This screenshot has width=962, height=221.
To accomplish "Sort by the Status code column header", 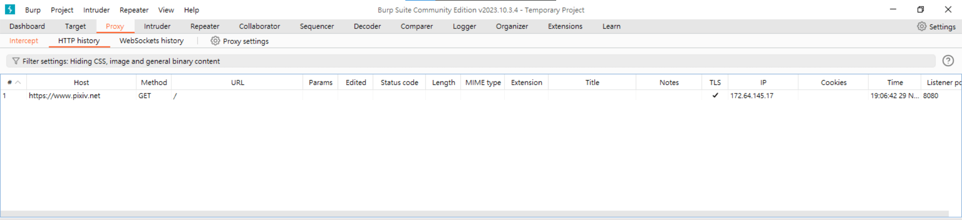I will (399, 82).
